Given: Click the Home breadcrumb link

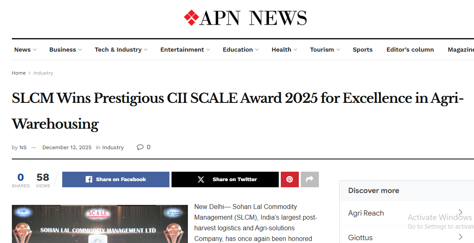Looking at the screenshot, I should [x=19, y=73].
